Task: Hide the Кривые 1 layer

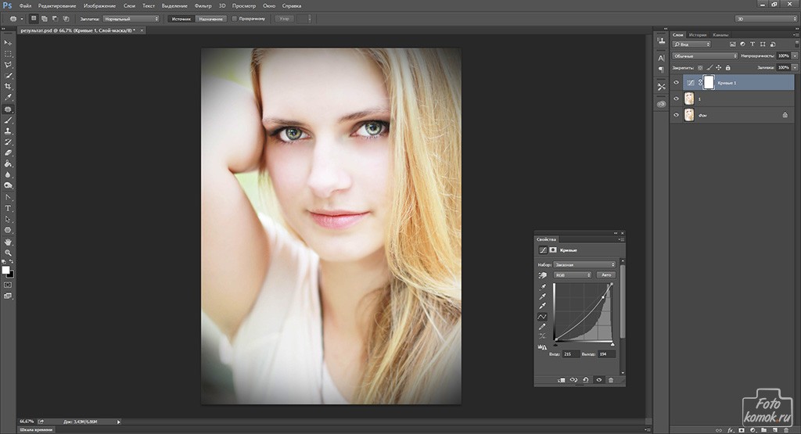Action: pos(677,82)
